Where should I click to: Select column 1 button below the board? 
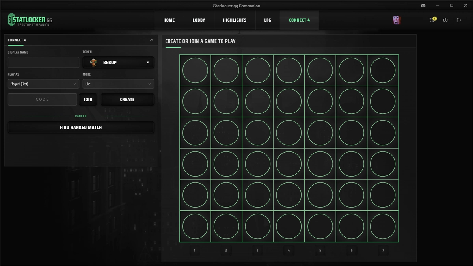pos(195,250)
